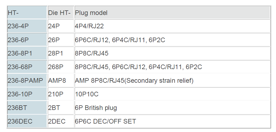Click the "6P British plug" cell
The width and height of the screenshot is (276, 132).
96,108
